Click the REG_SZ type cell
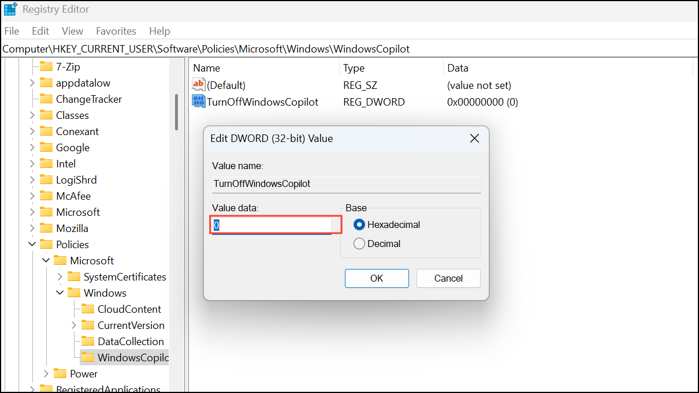 (x=360, y=85)
